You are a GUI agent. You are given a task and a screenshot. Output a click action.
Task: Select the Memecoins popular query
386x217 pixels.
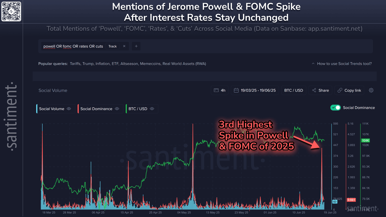150,64
